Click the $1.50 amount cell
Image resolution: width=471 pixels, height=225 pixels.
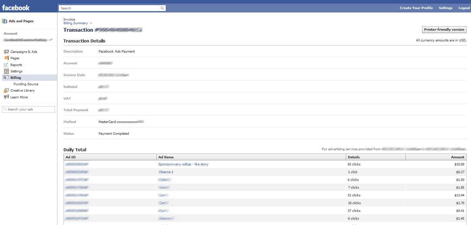point(460,180)
